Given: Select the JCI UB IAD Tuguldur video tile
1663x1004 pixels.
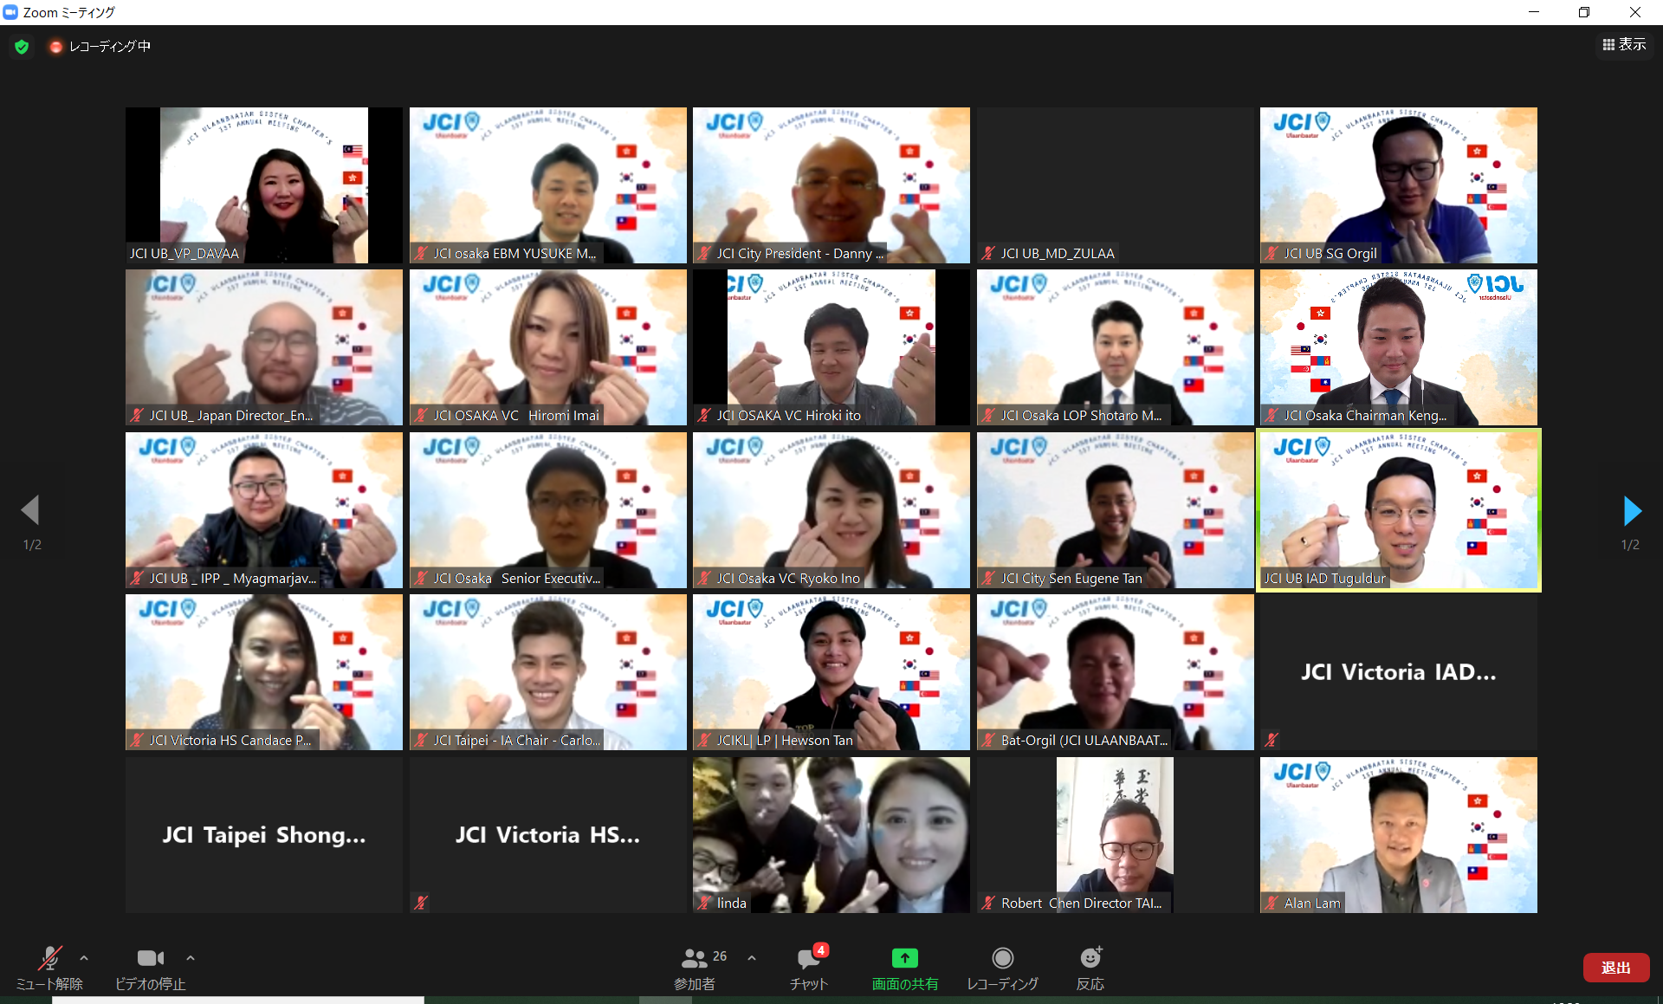Looking at the screenshot, I should click(1398, 510).
